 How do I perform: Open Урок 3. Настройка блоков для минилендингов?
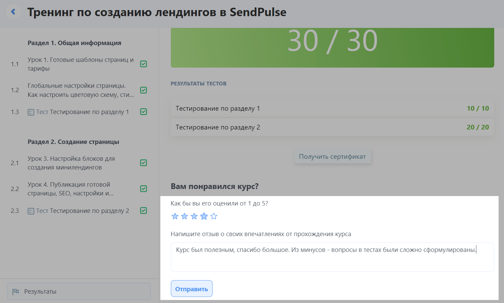(71, 163)
